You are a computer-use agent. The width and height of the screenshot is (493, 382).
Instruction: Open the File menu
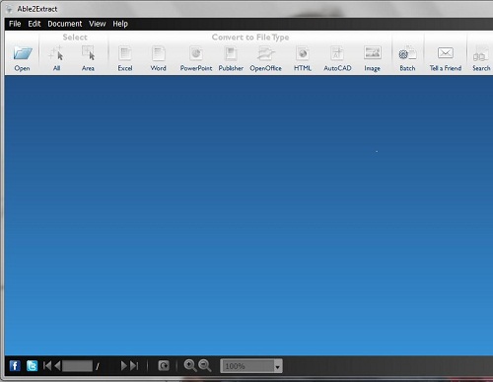tap(15, 24)
